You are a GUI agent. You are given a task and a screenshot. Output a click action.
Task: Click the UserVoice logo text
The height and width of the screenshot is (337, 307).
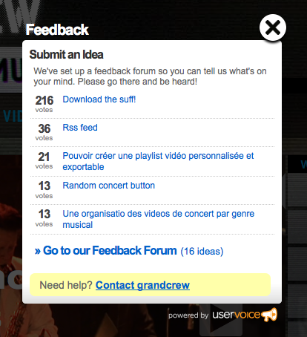[236, 315]
